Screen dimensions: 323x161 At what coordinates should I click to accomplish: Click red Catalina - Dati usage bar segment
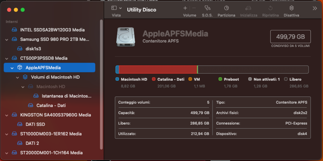coord(158,69)
